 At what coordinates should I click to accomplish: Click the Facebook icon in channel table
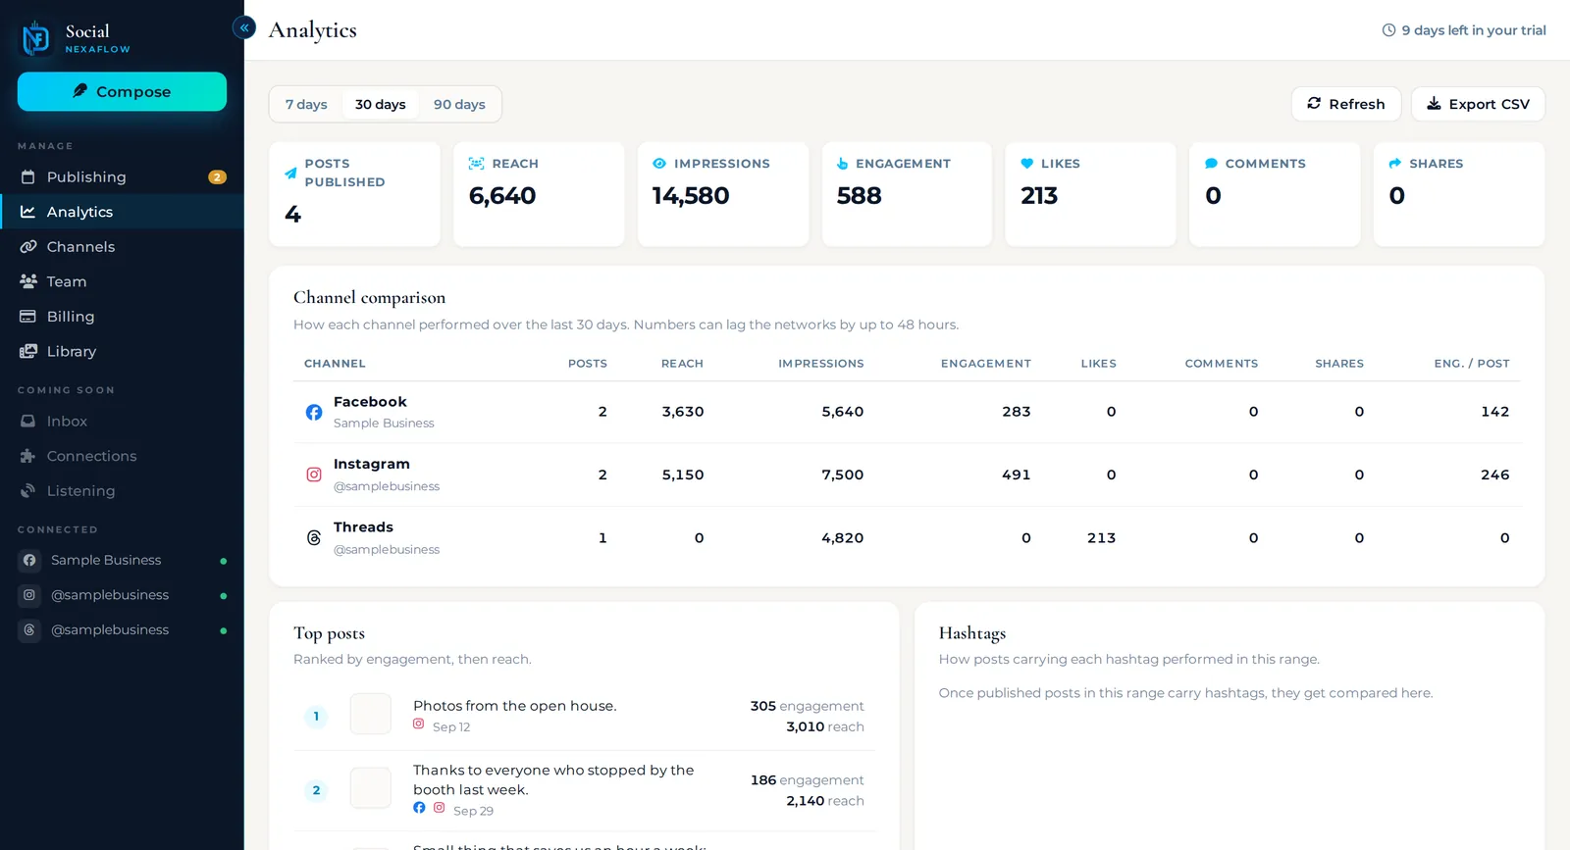(x=314, y=413)
